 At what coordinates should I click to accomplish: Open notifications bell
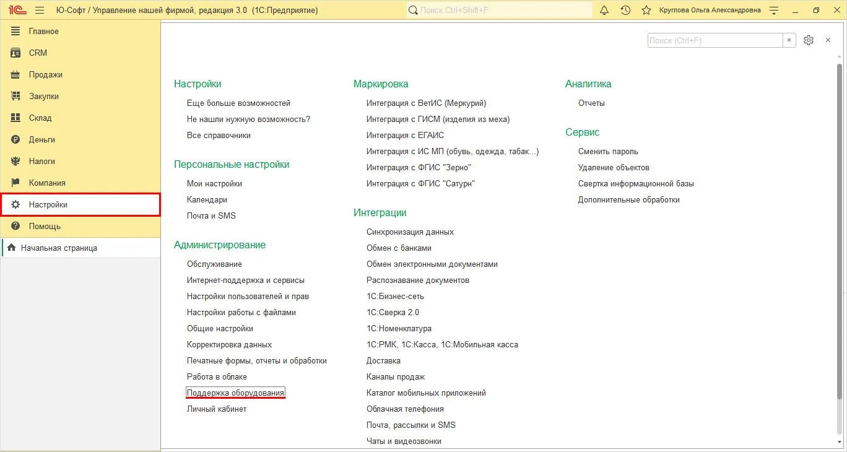[x=605, y=10]
